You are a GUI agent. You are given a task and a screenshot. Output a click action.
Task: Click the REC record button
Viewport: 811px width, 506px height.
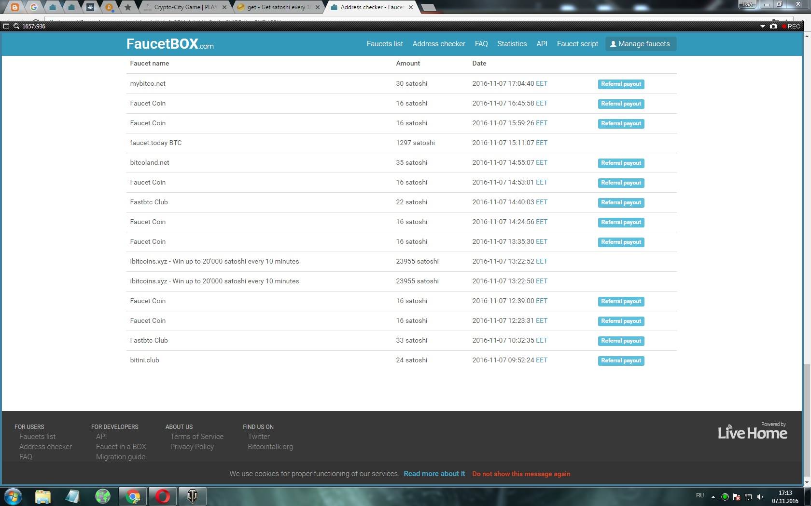coord(792,26)
